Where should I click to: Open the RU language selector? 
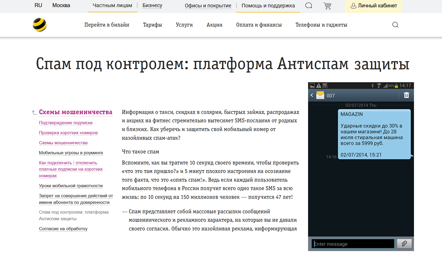coord(38,6)
